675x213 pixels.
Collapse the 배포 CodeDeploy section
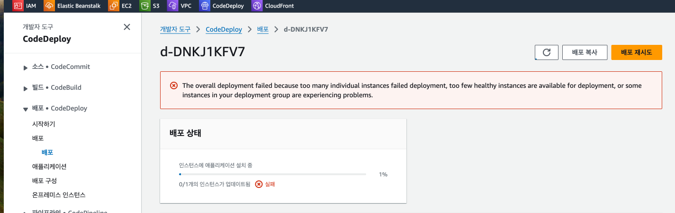[26, 109]
